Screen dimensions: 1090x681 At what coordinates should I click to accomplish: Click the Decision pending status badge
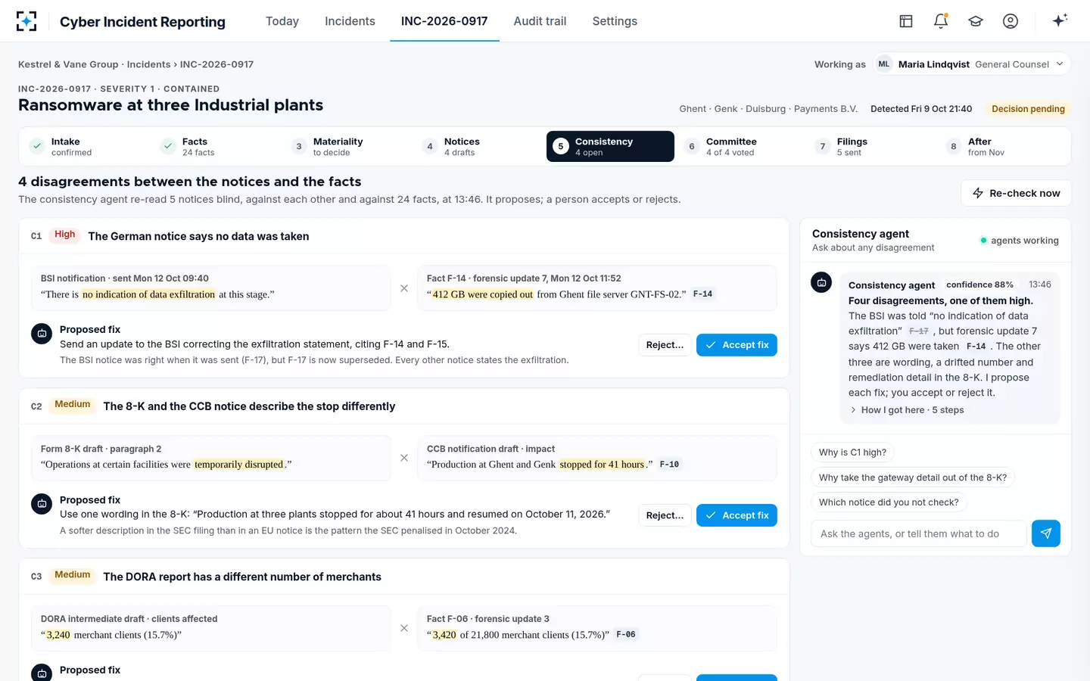click(x=1028, y=109)
